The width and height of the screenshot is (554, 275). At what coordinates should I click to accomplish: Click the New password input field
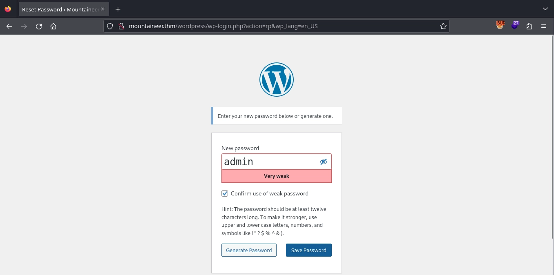(270, 162)
